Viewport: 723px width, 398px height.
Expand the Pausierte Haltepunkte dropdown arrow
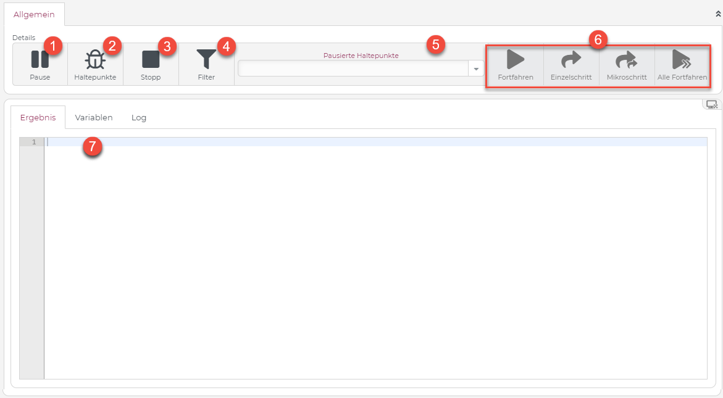[x=476, y=68]
